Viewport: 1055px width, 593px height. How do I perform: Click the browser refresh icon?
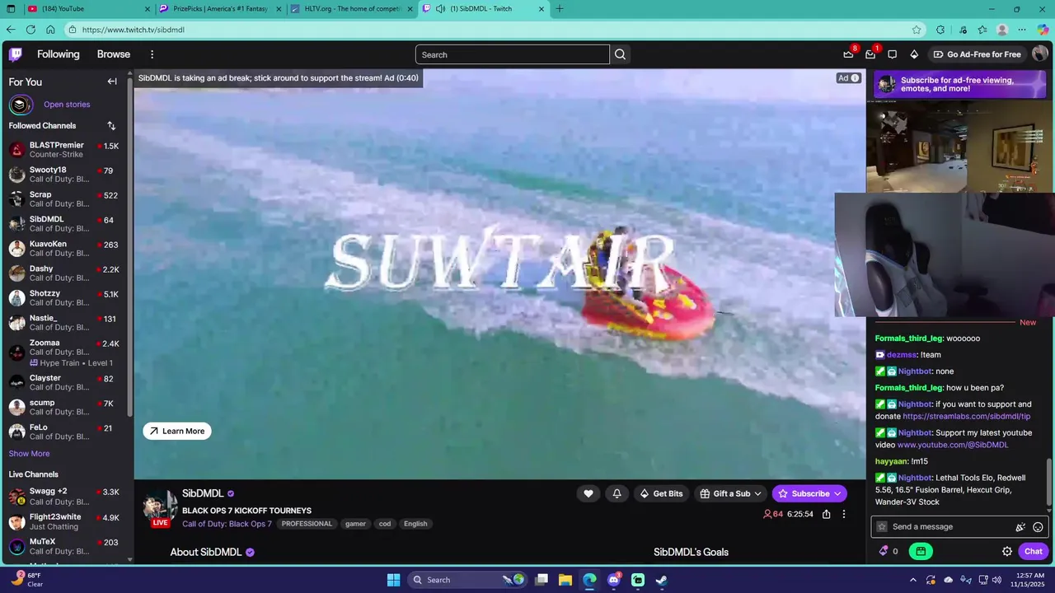point(30,30)
